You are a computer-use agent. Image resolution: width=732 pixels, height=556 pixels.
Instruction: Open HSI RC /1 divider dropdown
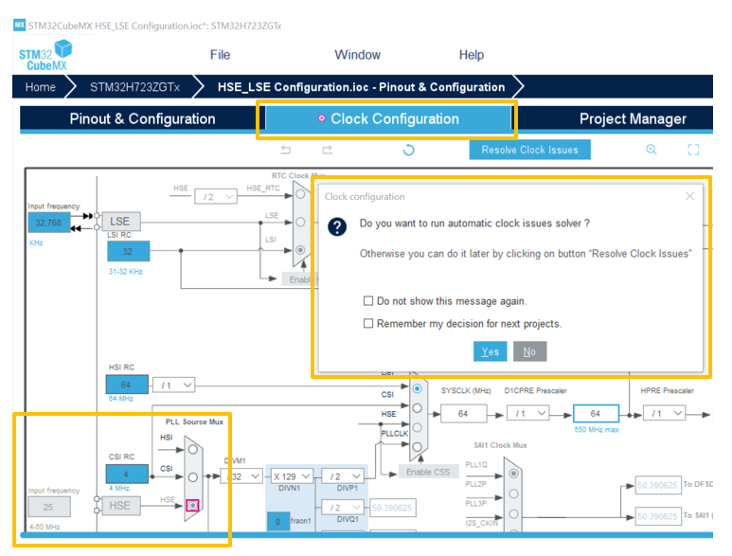pyautogui.click(x=173, y=386)
